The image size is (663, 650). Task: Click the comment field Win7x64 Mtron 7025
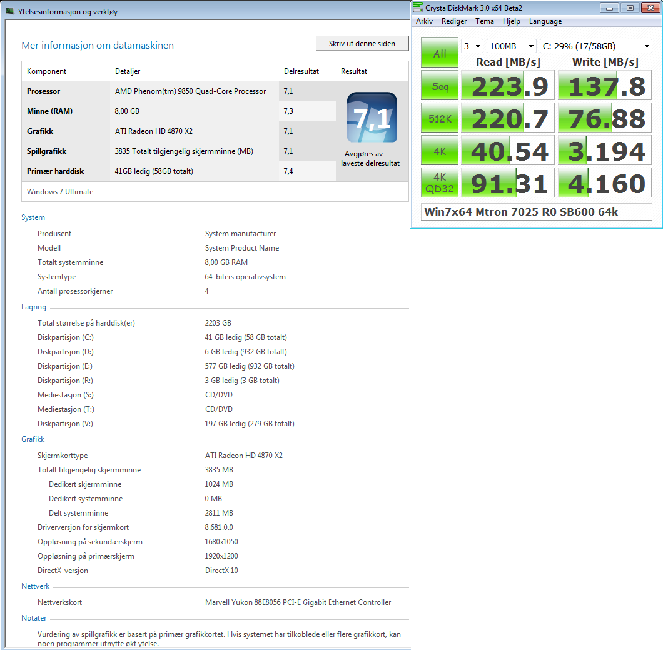coord(537,212)
